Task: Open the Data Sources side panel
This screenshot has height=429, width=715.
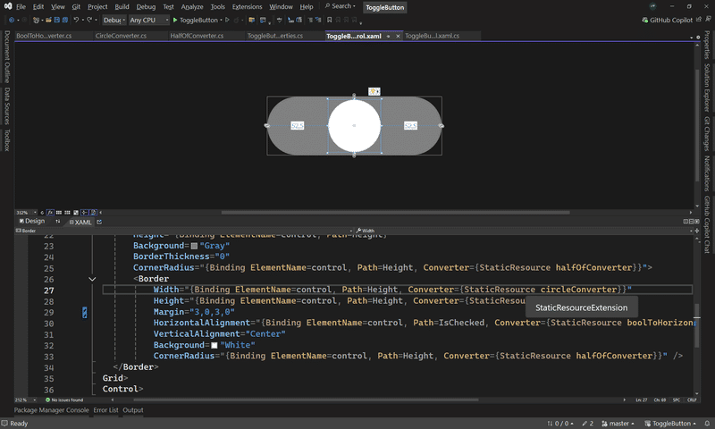Action: 7,105
